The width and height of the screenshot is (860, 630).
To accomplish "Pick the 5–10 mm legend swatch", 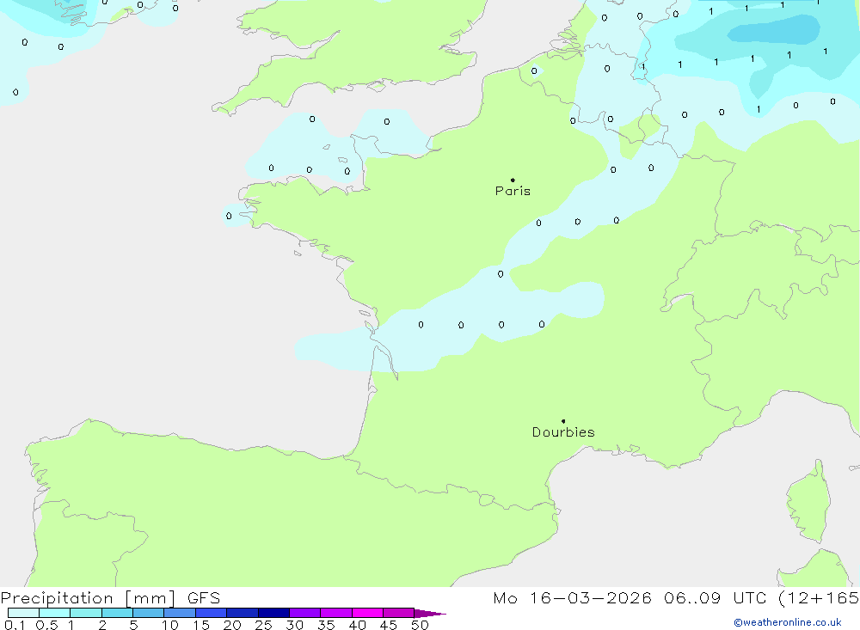I will pos(149,613).
